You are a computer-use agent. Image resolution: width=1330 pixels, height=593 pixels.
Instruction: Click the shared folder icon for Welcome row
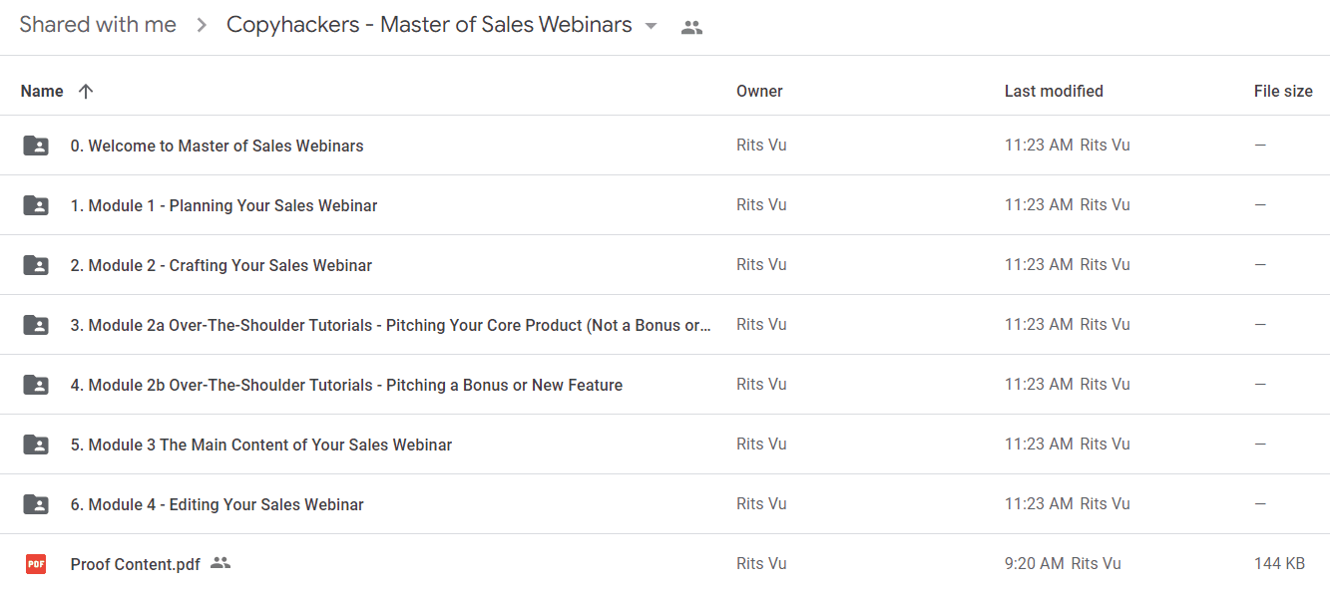click(36, 146)
